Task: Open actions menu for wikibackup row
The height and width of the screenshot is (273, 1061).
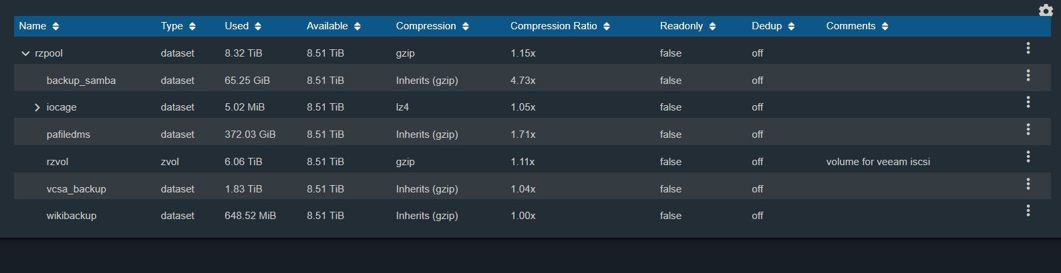Action: [x=1028, y=210]
